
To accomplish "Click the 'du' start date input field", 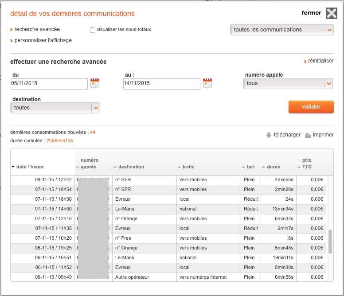I will [49, 83].
